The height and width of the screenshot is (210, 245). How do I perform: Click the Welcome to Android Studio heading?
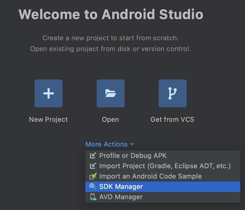point(111,14)
